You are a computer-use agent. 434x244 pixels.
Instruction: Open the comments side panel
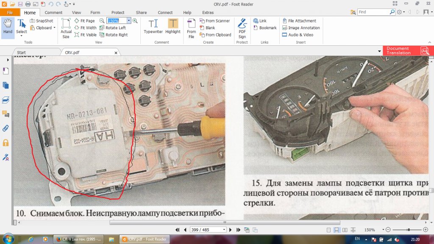(x=6, y=114)
